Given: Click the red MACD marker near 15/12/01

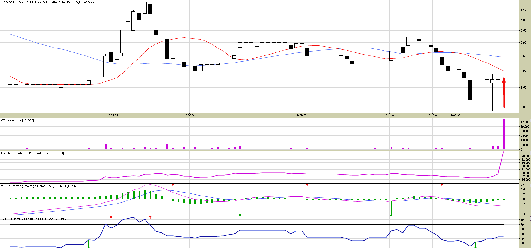Looking at the screenshot, I should tap(442, 185).
